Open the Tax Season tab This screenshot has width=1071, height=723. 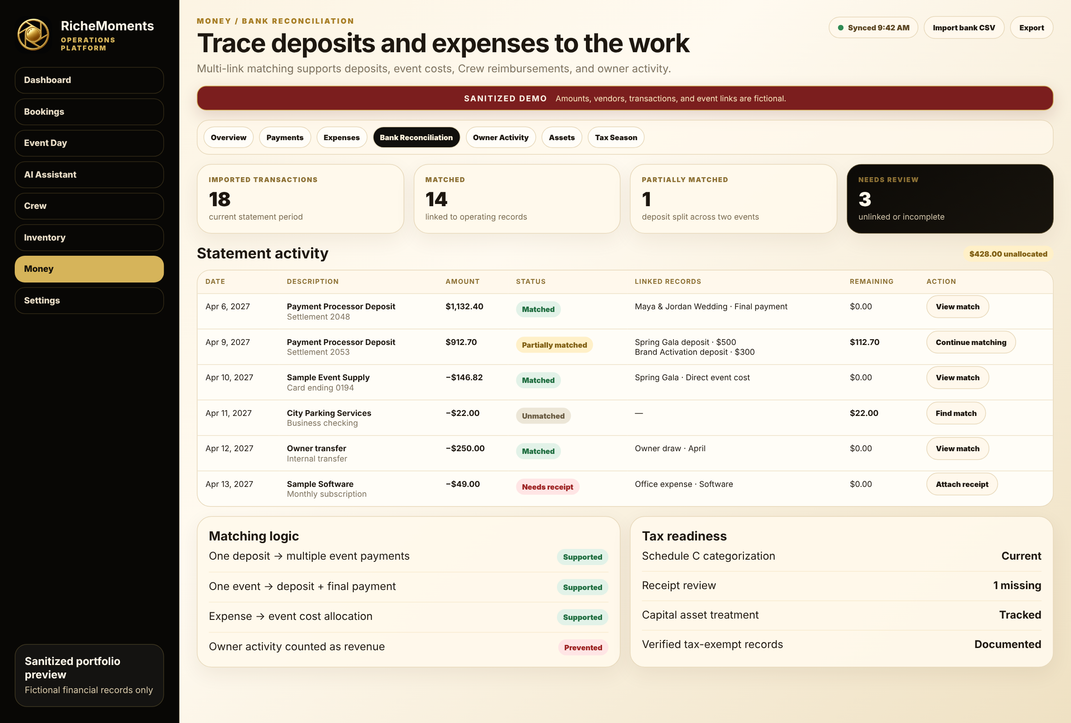point(616,137)
